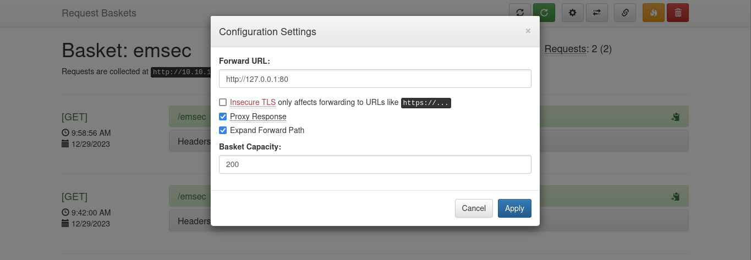
Task: Enable the Insecure TLS checkbox
Action: point(223,102)
